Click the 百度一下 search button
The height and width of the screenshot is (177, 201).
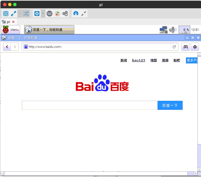pos(170,105)
